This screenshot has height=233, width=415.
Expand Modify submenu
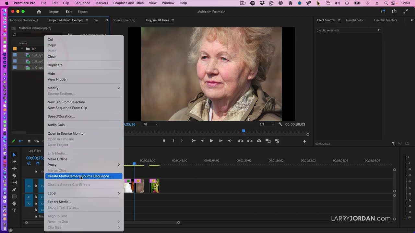point(84,88)
